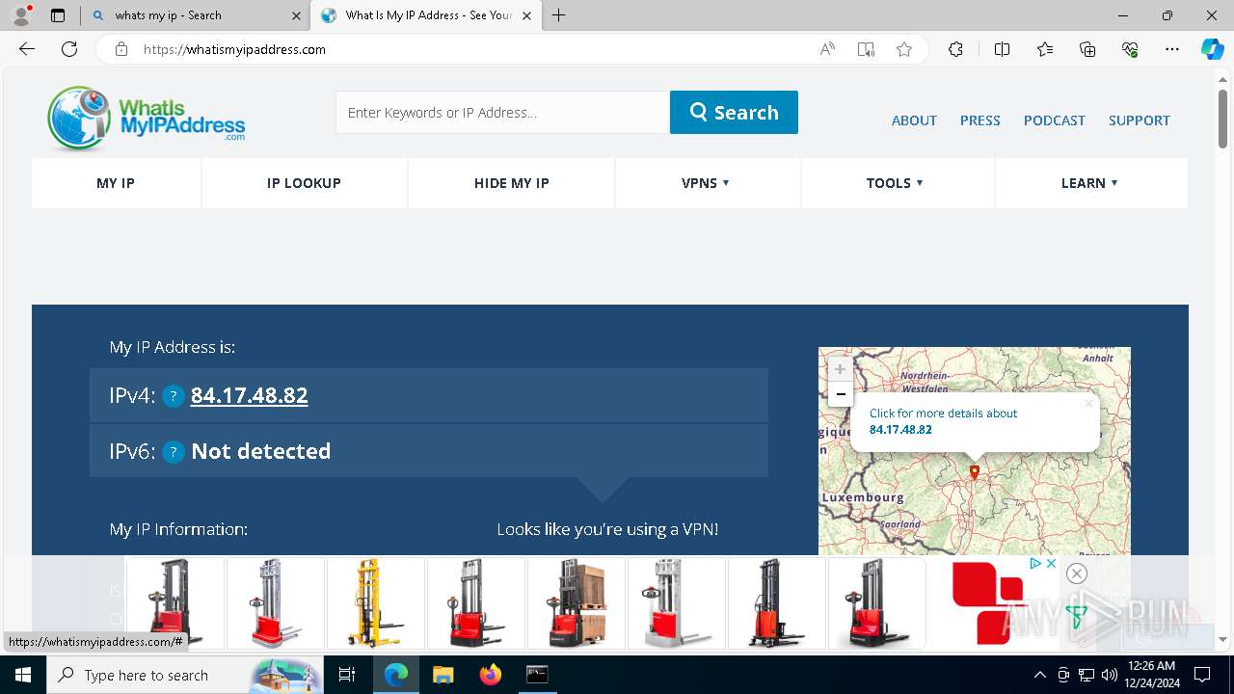
Task: Open the notification center icon
Action: click(1202, 675)
